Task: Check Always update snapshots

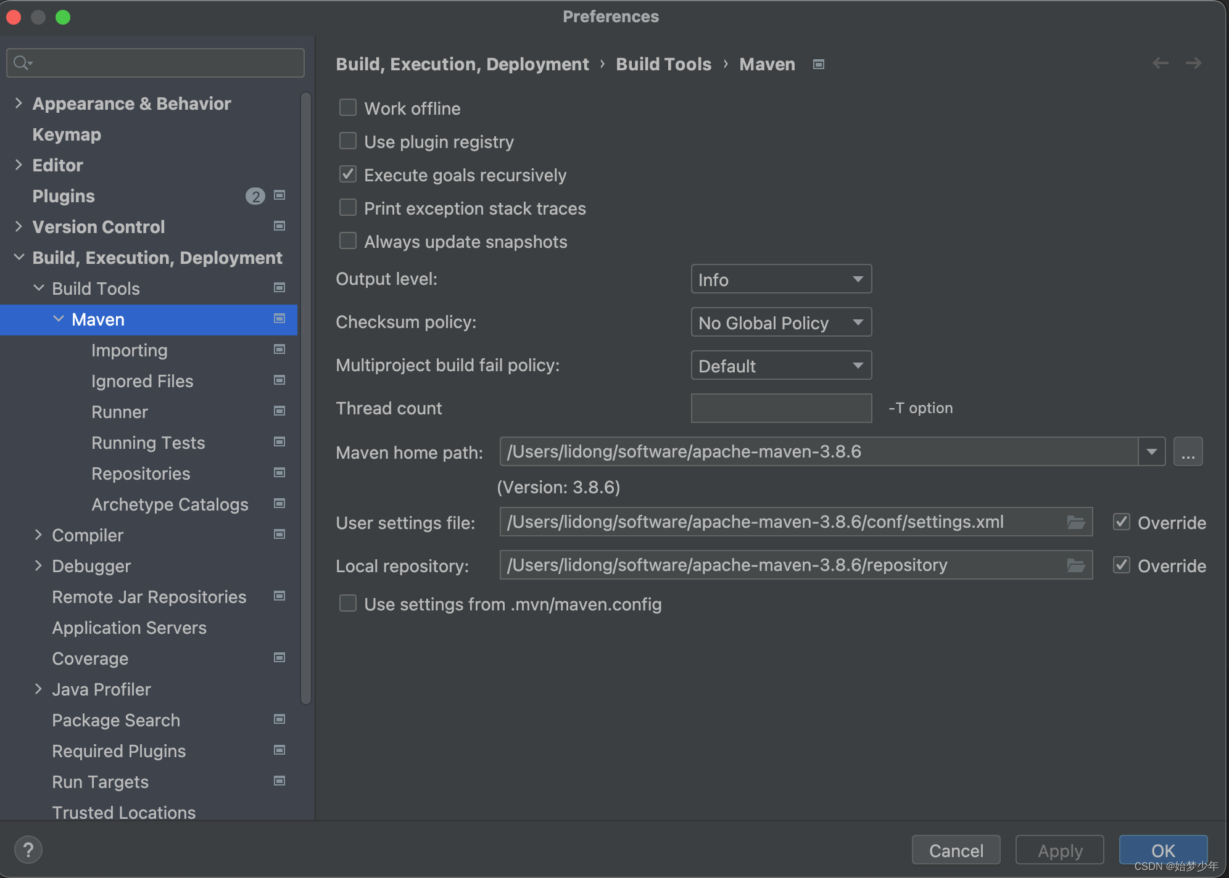Action: coord(348,241)
